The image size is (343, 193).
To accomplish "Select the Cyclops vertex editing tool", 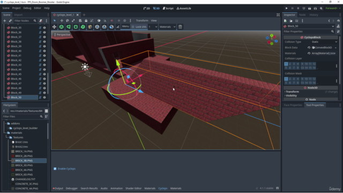I will 97,27.
